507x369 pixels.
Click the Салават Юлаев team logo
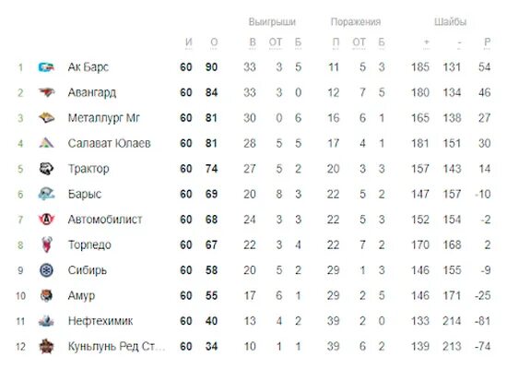46,143
